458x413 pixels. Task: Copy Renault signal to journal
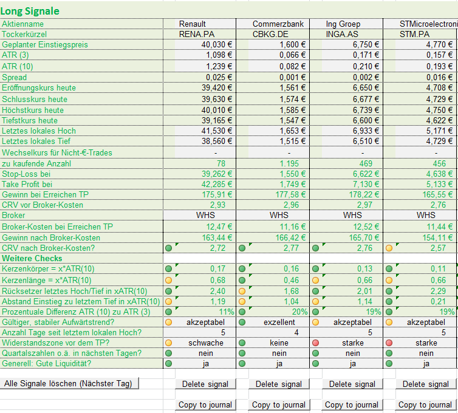click(205, 404)
